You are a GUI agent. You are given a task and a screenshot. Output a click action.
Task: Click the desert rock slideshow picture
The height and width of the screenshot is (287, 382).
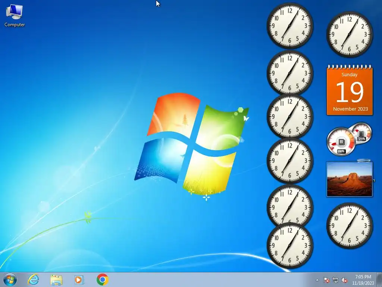tap(349, 179)
